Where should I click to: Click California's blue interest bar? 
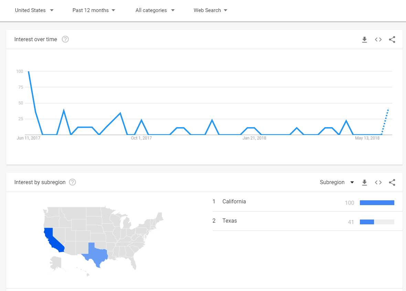(x=377, y=203)
